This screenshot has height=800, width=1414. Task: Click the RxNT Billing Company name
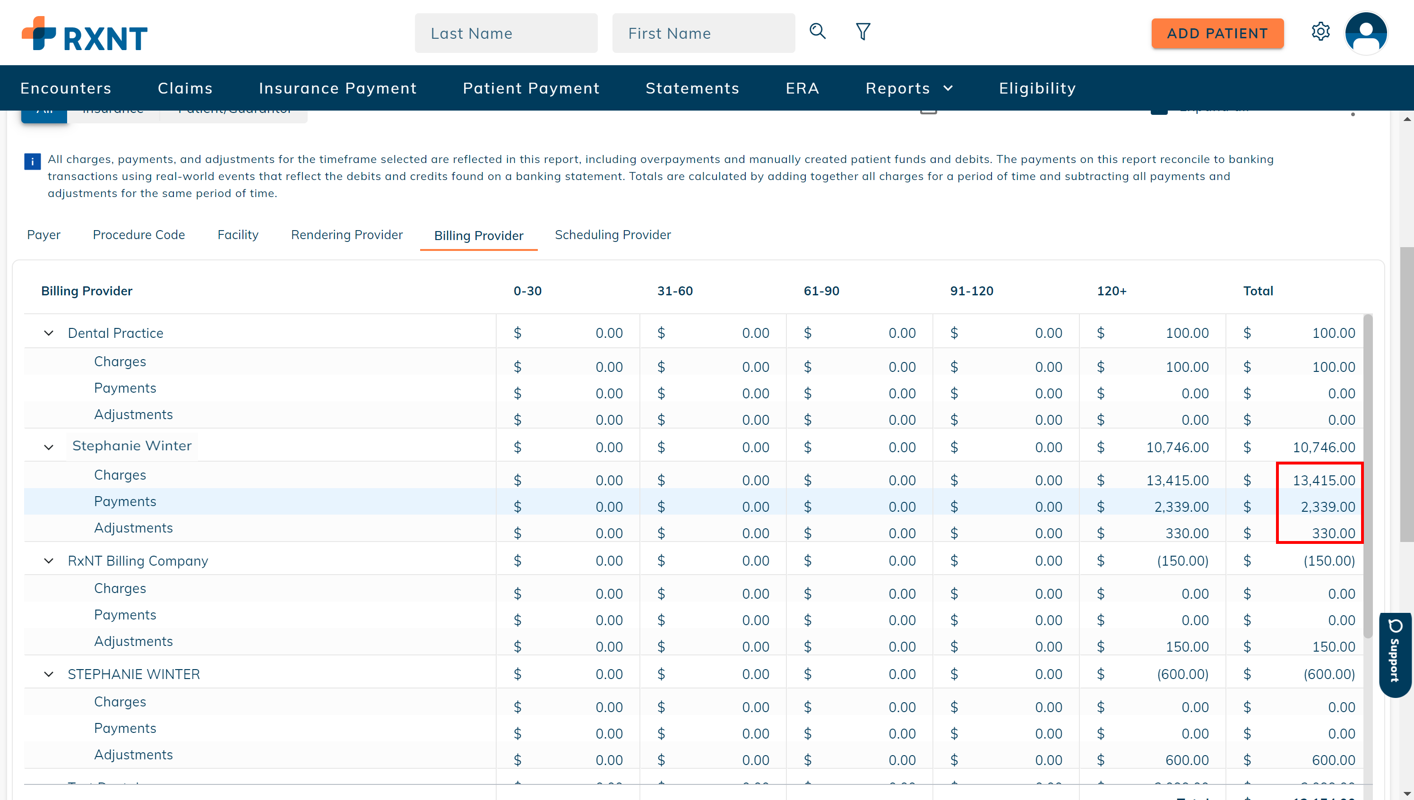point(138,560)
